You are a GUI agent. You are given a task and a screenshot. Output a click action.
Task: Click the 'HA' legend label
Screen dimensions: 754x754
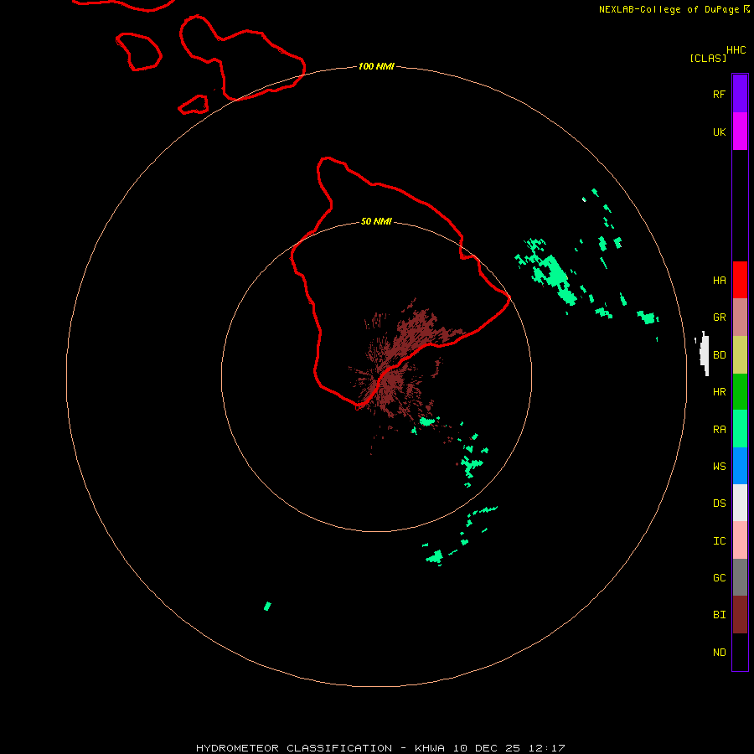point(719,281)
